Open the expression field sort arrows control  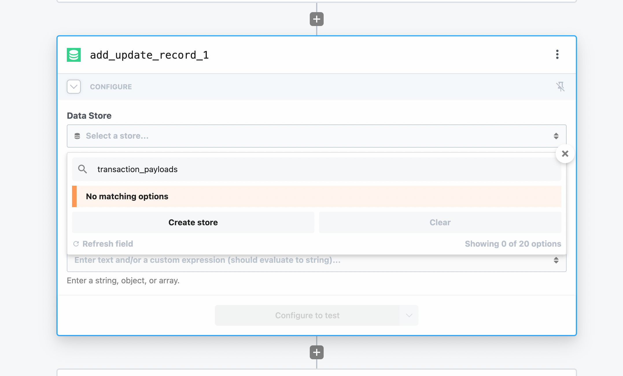[x=556, y=260]
